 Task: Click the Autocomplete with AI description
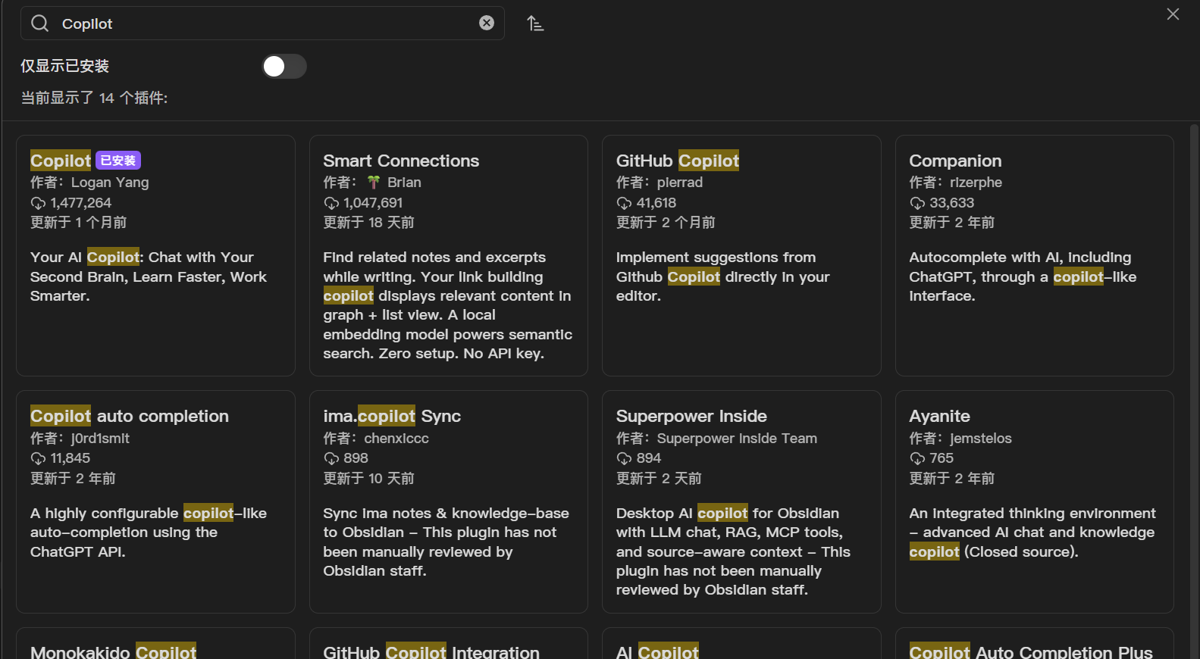(1023, 276)
